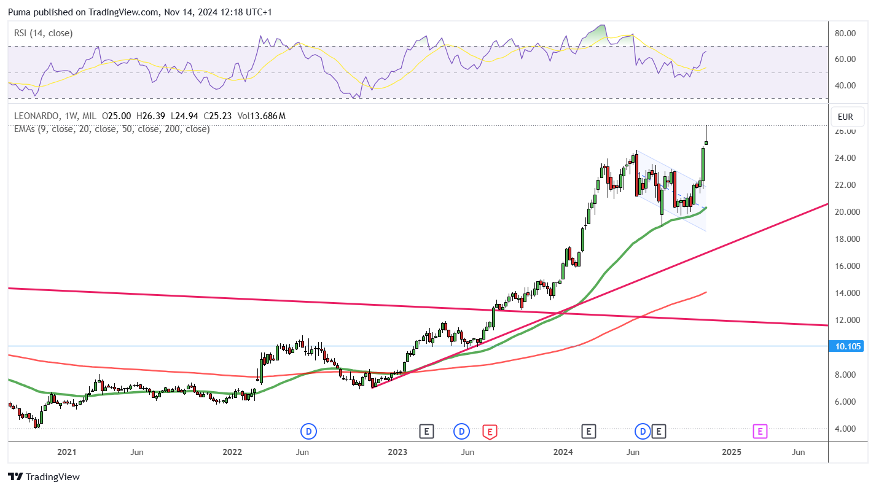Select the RSI (14, close) indicator label
This screenshot has height=490, width=876.
coord(44,33)
